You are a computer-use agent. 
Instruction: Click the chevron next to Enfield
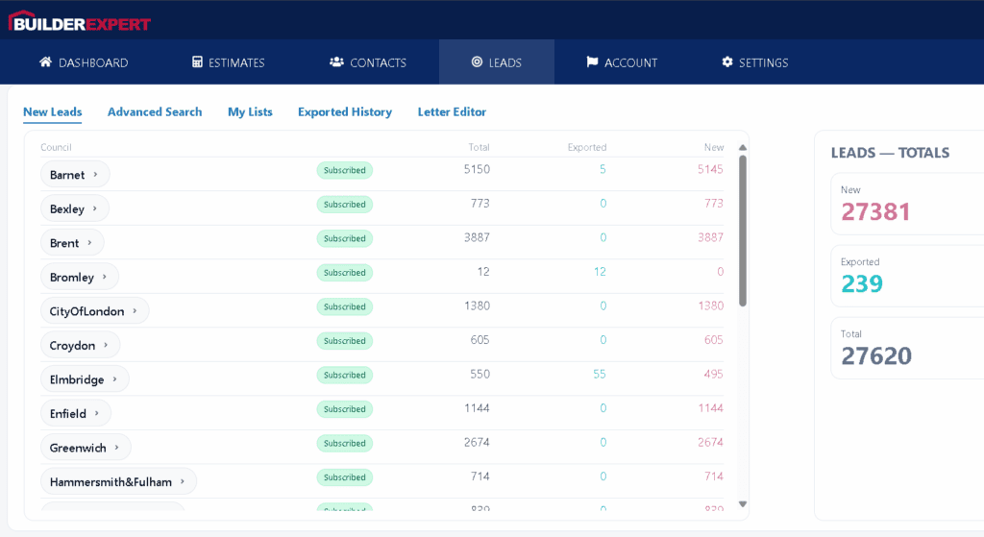point(97,413)
